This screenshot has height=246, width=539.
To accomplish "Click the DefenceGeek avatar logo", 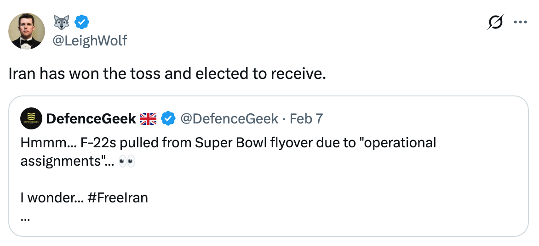I will [31, 119].
